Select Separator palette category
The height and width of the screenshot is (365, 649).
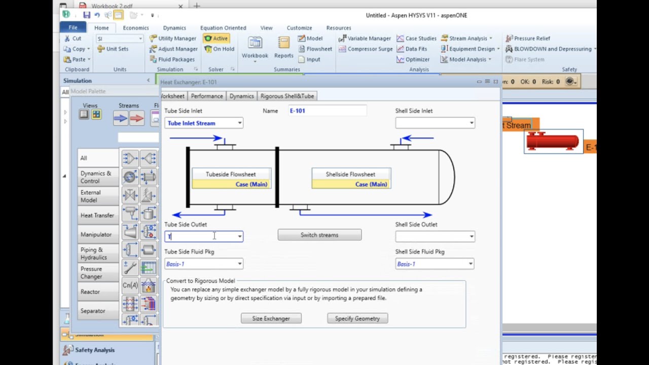(97, 311)
